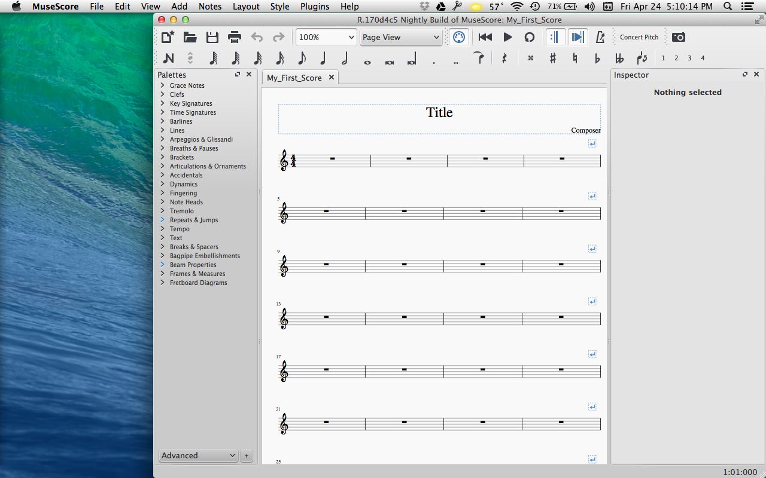Open image capture with the camera icon

678,37
